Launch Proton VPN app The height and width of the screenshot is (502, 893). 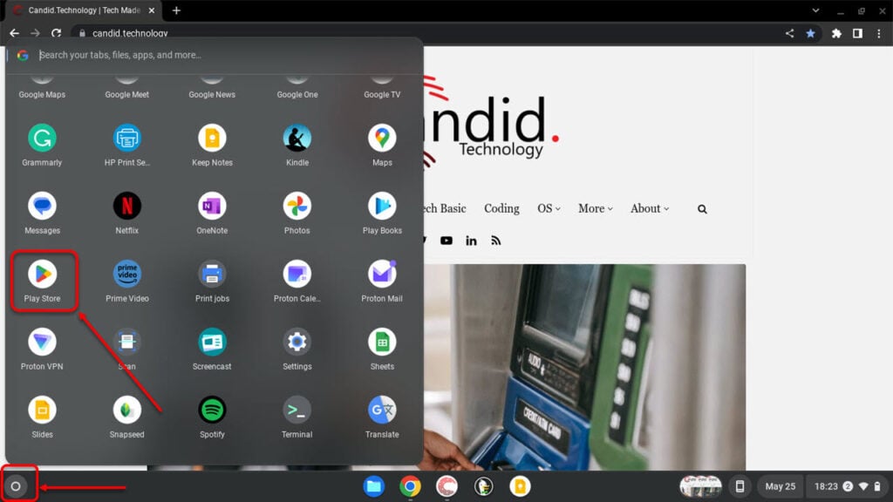(42, 342)
